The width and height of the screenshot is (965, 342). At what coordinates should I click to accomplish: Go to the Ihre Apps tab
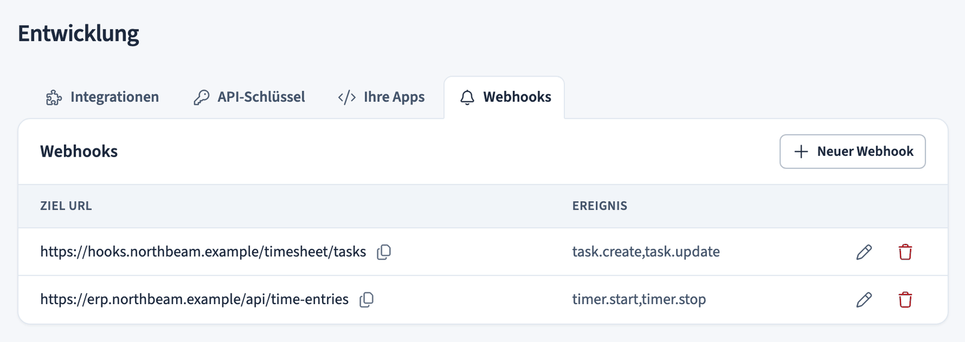click(x=381, y=97)
